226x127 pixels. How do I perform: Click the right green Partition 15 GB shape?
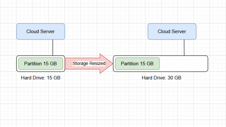137,64
